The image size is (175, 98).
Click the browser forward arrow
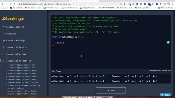pyautogui.click(x=7, y=4)
